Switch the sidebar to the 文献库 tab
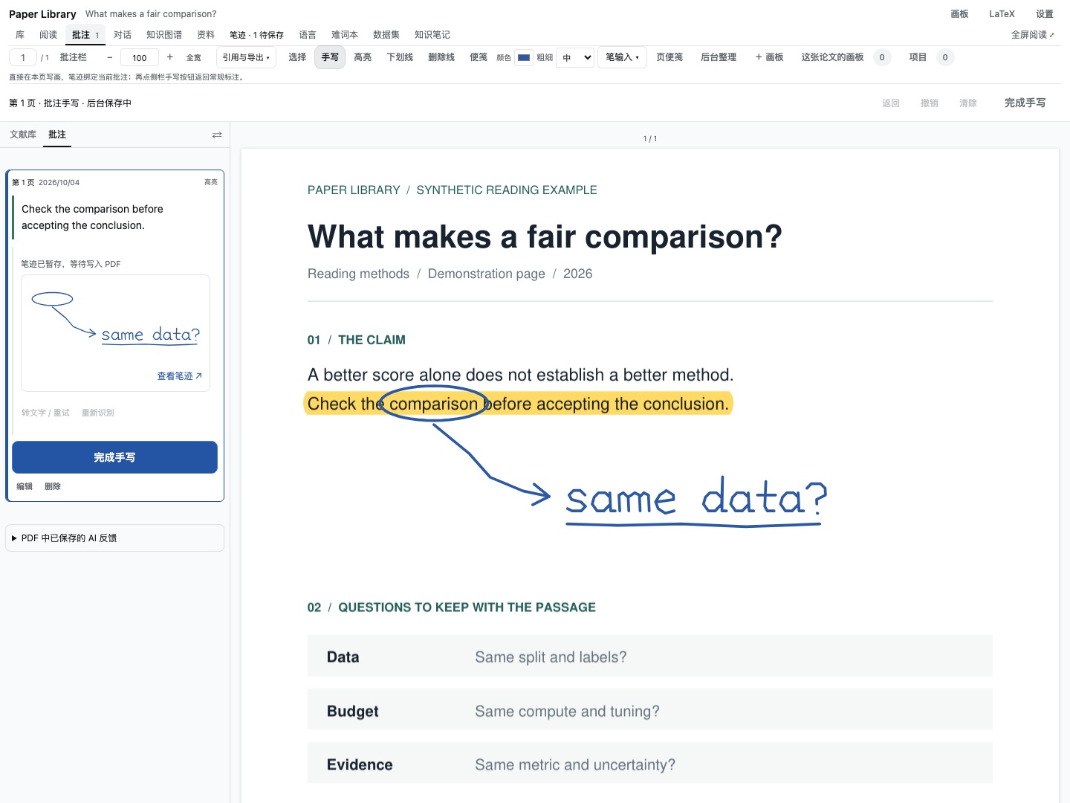Image resolution: width=1070 pixels, height=803 pixels. coord(23,135)
